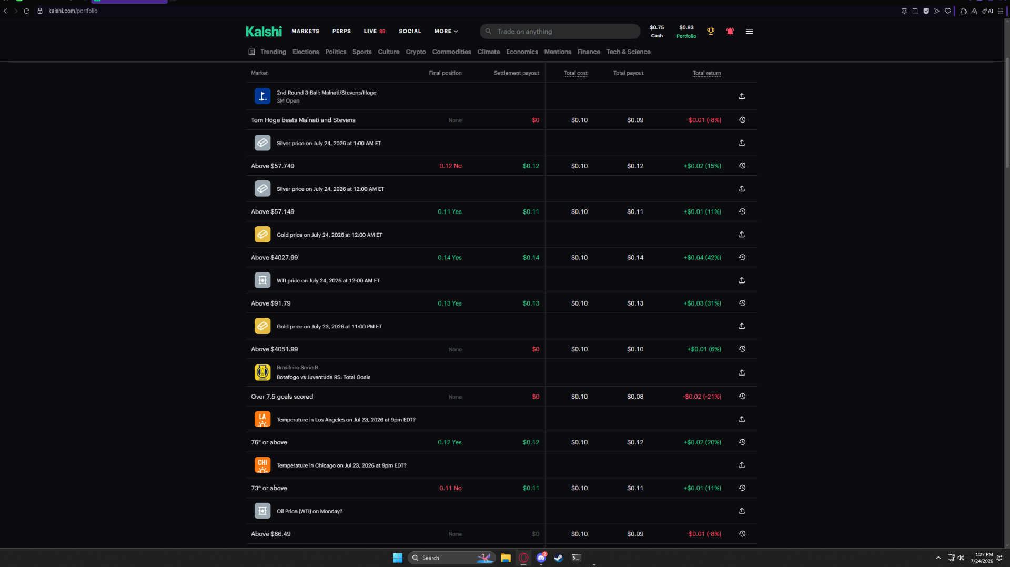Share the Silver price 1:00 AM ET market
The image size is (1010, 567).
(742, 143)
